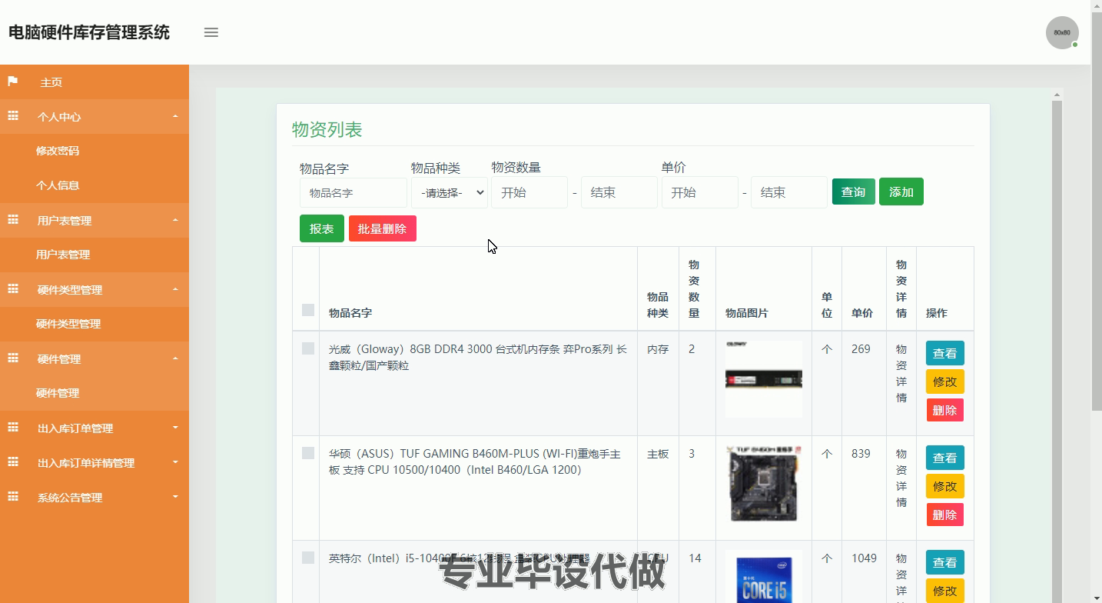1102x603 pixels.
Task: Click the 查询 search button
Action: click(854, 192)
